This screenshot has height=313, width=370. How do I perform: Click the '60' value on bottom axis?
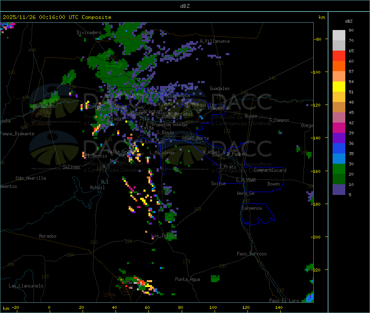[x=147, y=308]
